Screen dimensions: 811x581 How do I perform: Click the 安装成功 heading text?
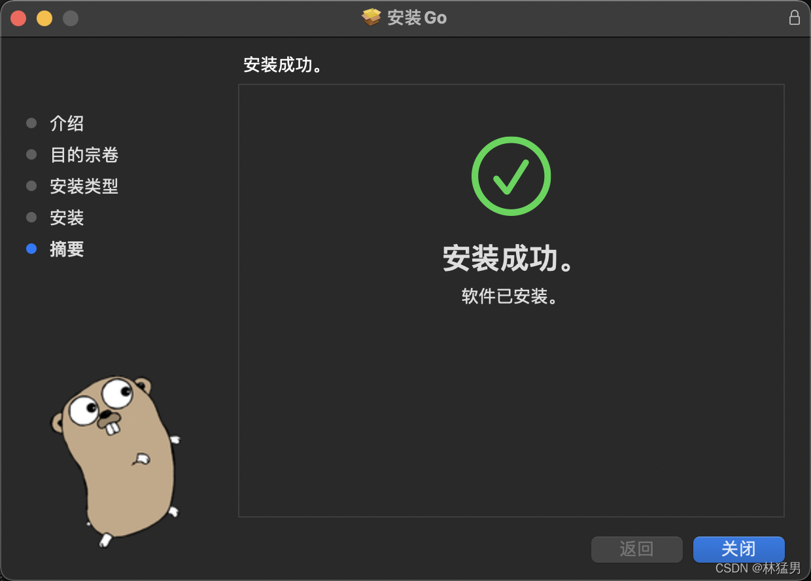point(511,257)
